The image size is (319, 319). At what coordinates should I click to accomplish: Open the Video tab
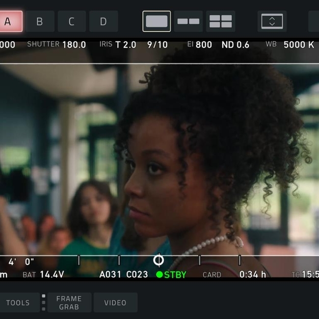pyautogui.click(x=115, y=303)
